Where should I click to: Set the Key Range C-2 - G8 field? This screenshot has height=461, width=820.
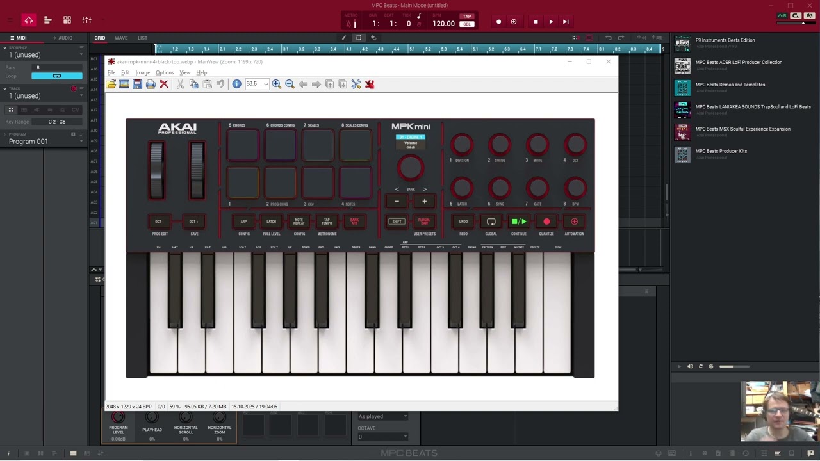tap(56, 122)
